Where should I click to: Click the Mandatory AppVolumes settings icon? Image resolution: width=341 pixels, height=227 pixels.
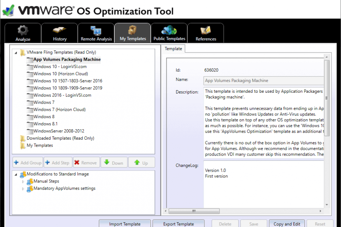coord(30,189)
